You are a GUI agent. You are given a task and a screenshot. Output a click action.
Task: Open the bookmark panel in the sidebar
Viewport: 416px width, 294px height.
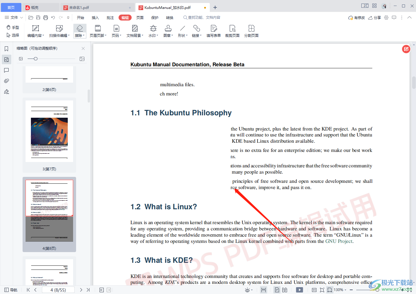point(6,49)
